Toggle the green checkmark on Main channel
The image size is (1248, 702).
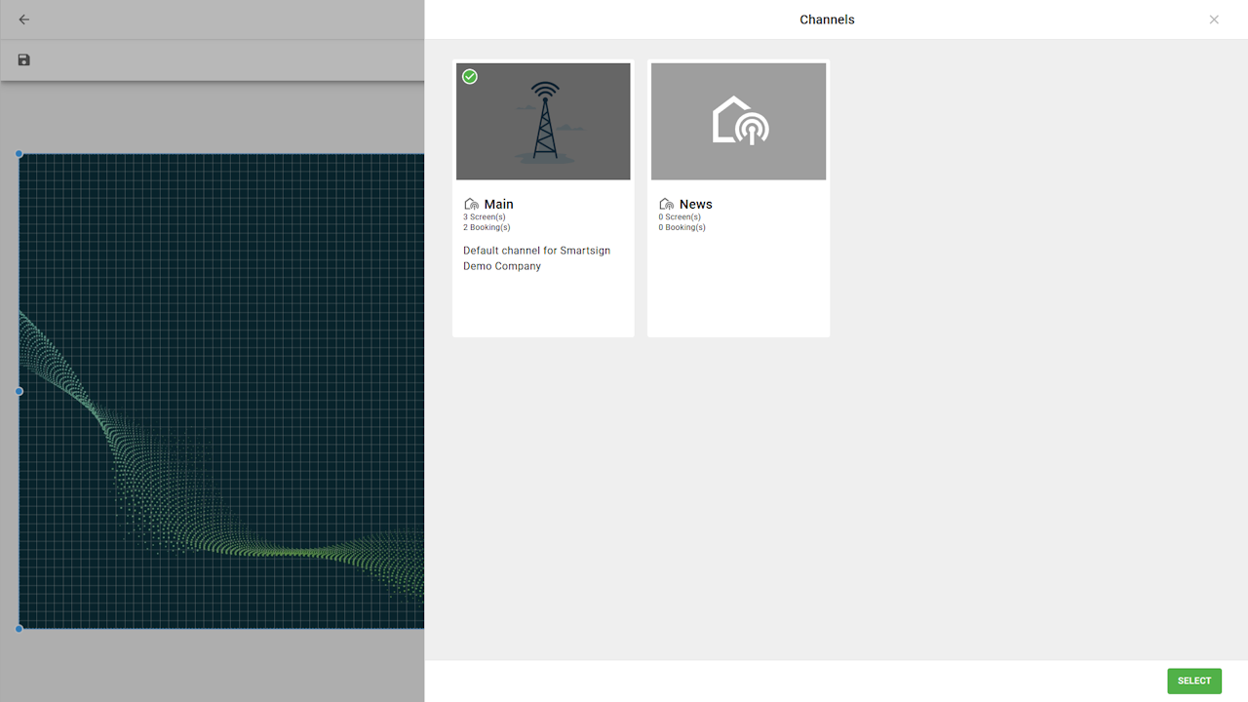[470, 77]
